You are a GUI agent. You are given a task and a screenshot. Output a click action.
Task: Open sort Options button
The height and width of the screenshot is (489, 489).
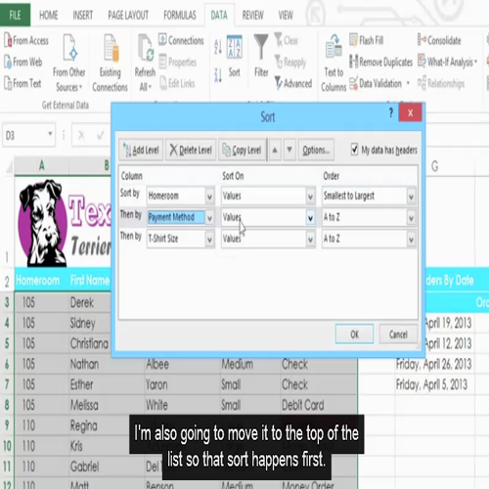coord(316,150)
